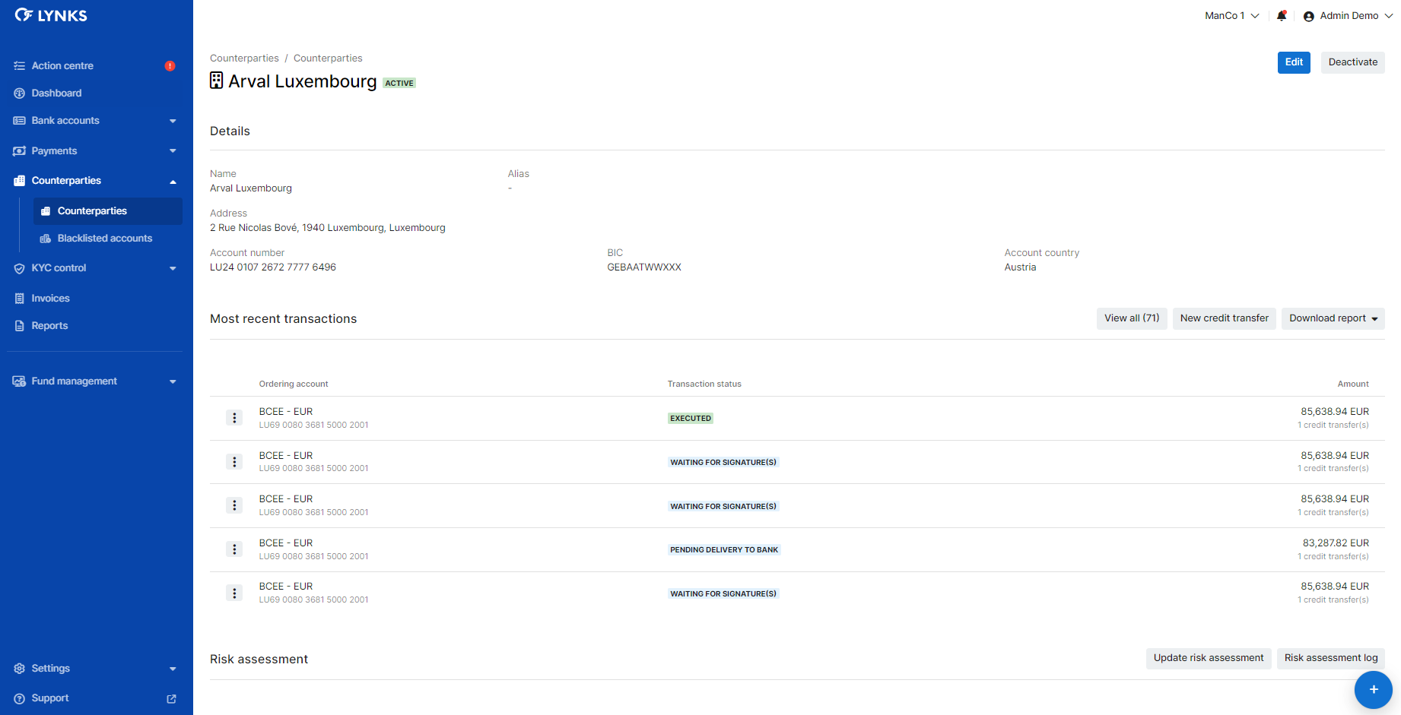Expand KYC control arrow
This screenshot has width=1401, height=715.
tap(173, 268)
